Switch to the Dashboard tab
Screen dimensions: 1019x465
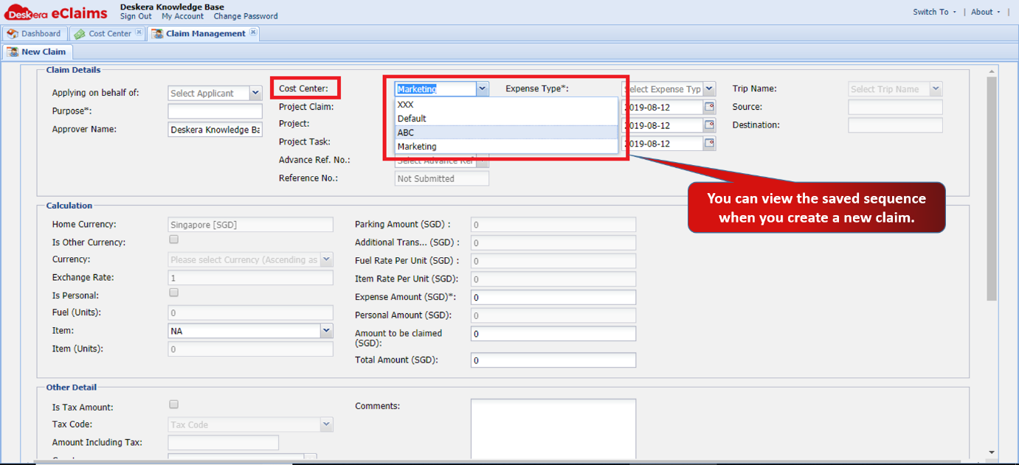[34, 33]
